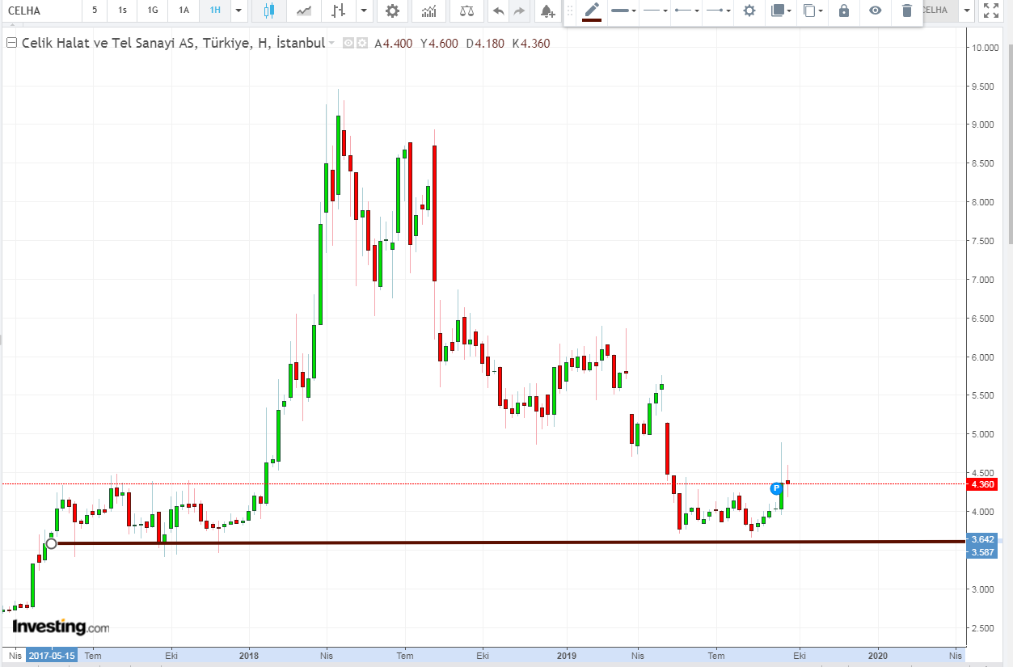1013x667 pixels.
Task: Click Celik Halat ve Tel Sanayi title
Action: pyautogui.click(x=174, y=43)
